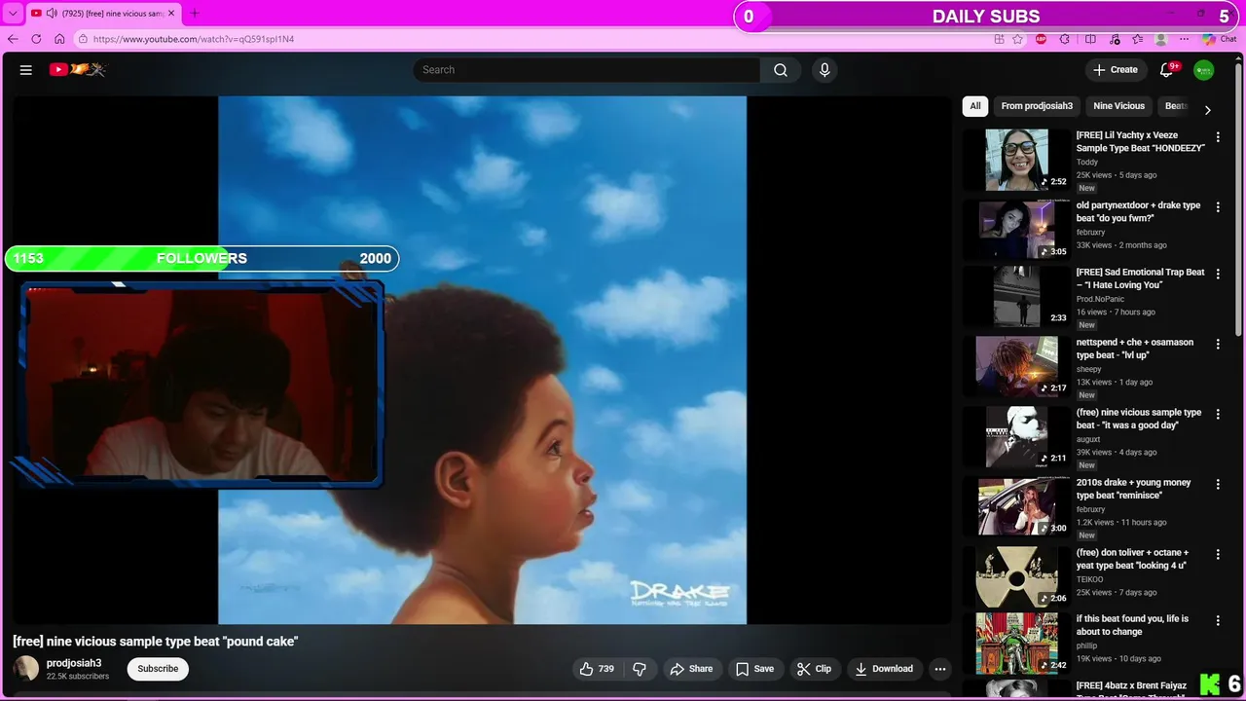Select the All filter chip

(975, 106)
